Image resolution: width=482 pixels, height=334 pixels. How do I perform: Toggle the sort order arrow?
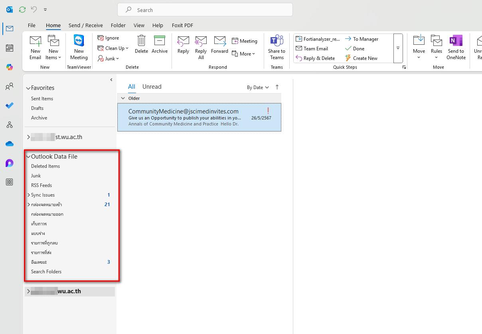(277, 87)
